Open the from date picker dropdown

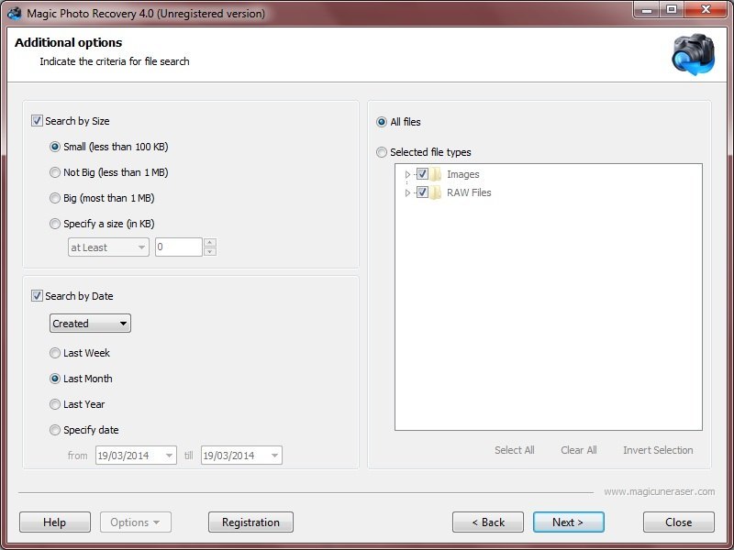click(169, 456)
